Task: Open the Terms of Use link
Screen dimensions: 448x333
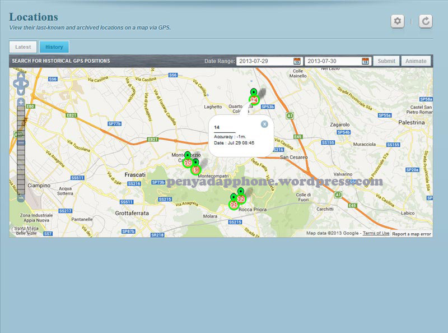Action: pos(376,233)
